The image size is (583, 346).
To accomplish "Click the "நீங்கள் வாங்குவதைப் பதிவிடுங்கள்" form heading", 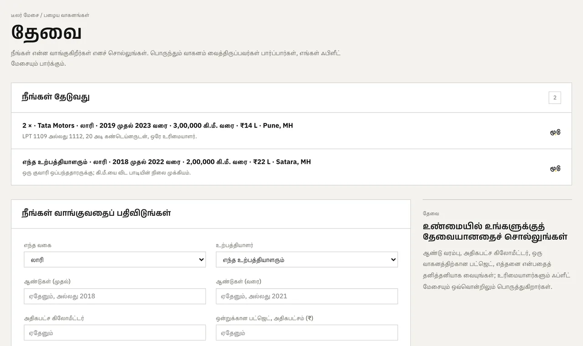I will tap(96, 213).
